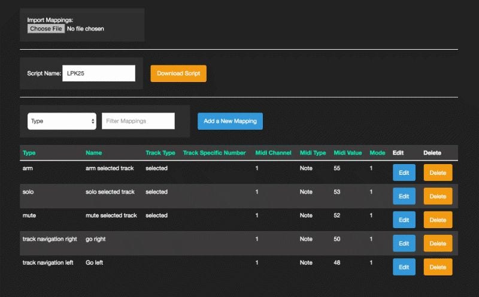Screen dimensions: 479x297
Task: Open the Type filter dropdown
Action: pyautogui.click(x=62, y=122)
